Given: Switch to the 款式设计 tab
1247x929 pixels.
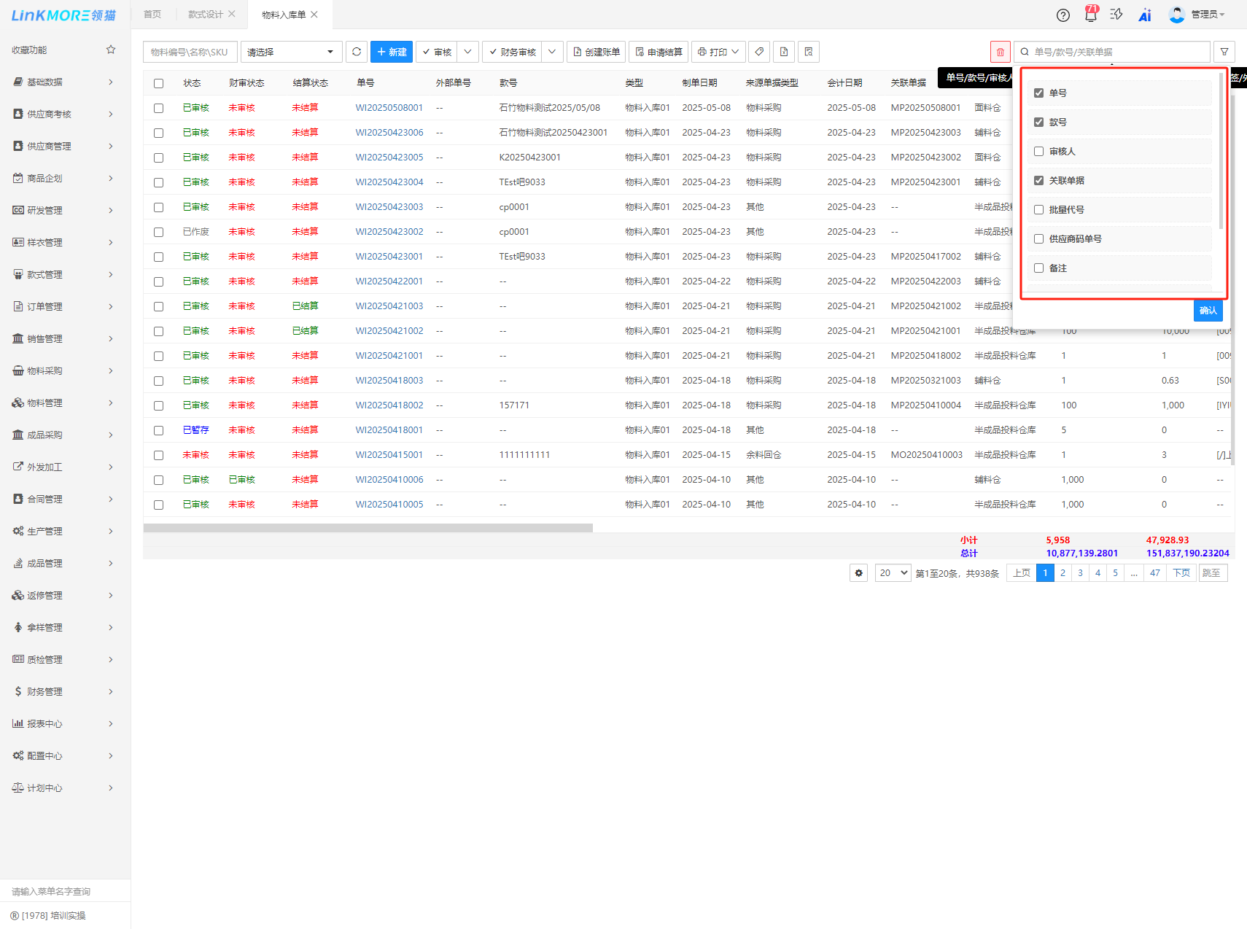Looking at the screenshot, I should click(x=206, y=15).
